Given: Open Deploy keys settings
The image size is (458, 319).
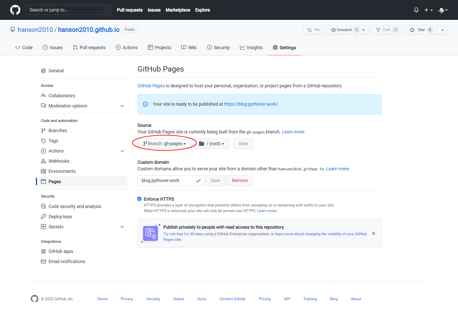Looking at the screenshot, I should pyautogui.click(x=83, y=217).
